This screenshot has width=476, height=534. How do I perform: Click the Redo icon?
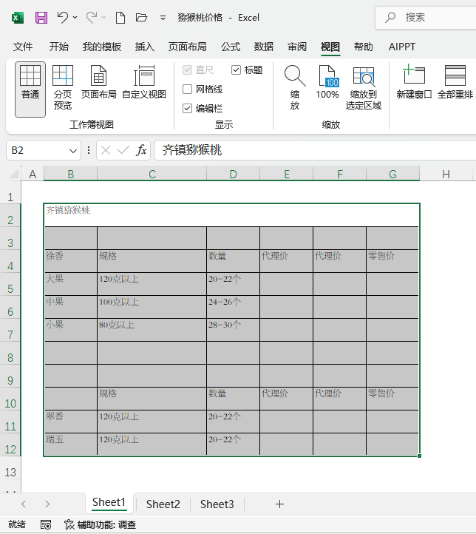[92, 17]
